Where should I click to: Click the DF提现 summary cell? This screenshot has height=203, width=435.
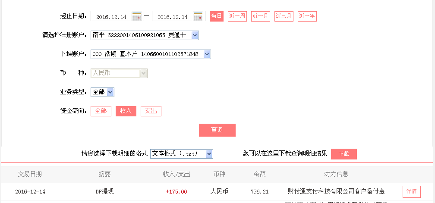(x=104, y=192)
